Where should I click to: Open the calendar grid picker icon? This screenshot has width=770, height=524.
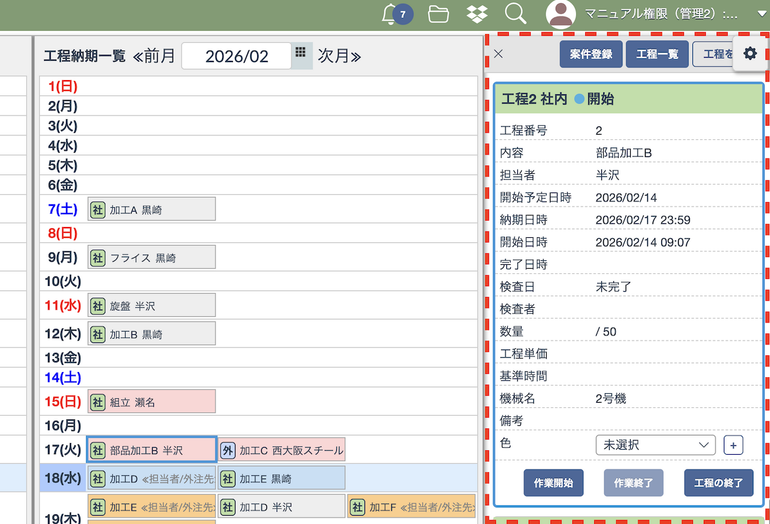click(x=301, y=54)
